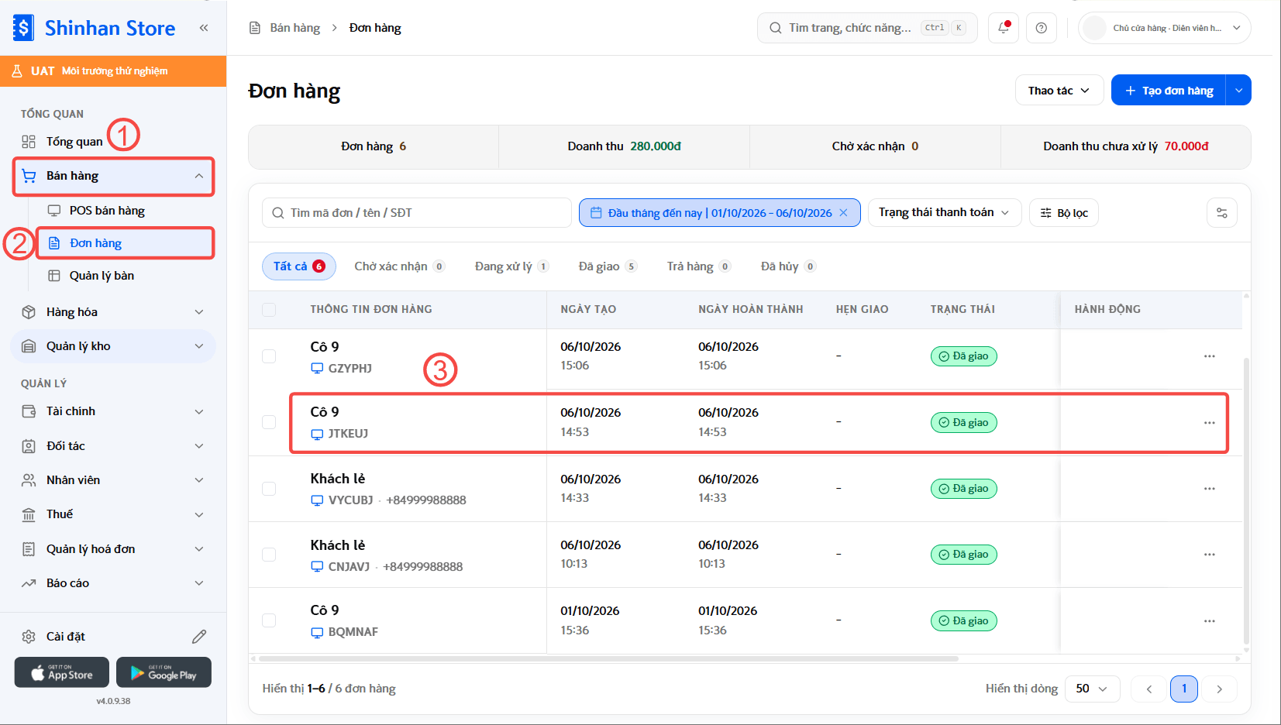Click the pencil edit icon beside Cài đặt
Screen dimensions: 1281x725
point(199,637)
